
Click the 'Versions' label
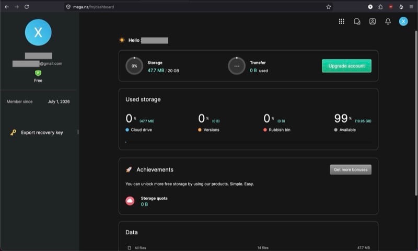click(x=212, y=130)
